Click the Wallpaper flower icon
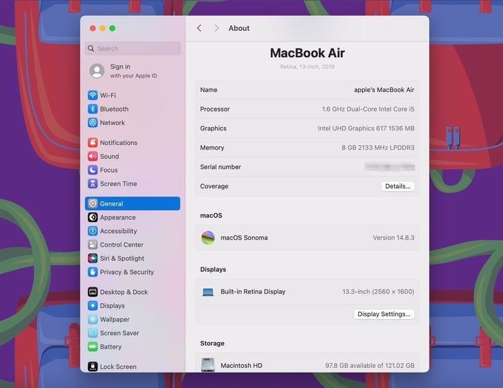Image resolution: width=503 pixels, height=388 pixels. [x=93, y=319]
